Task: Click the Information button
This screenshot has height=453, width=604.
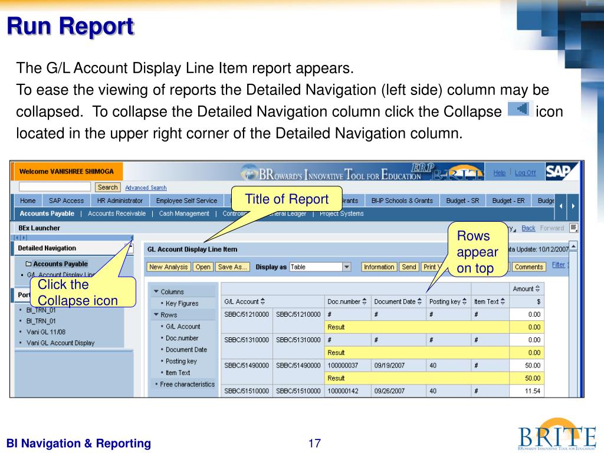Action: [x=379, y=267]
